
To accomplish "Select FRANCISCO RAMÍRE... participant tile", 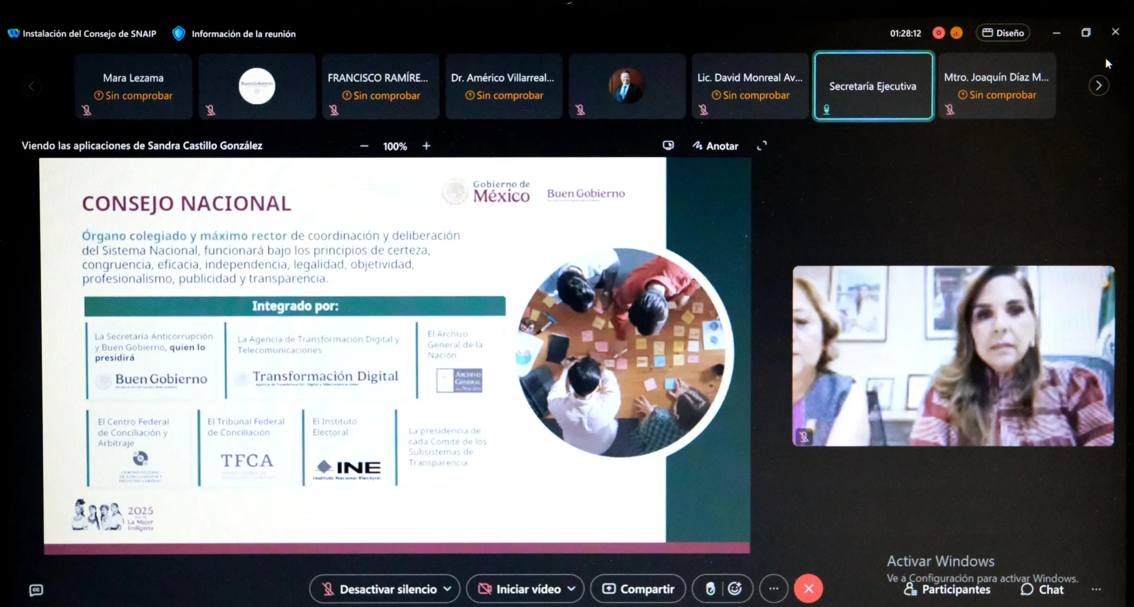I will tap(381, 87).
